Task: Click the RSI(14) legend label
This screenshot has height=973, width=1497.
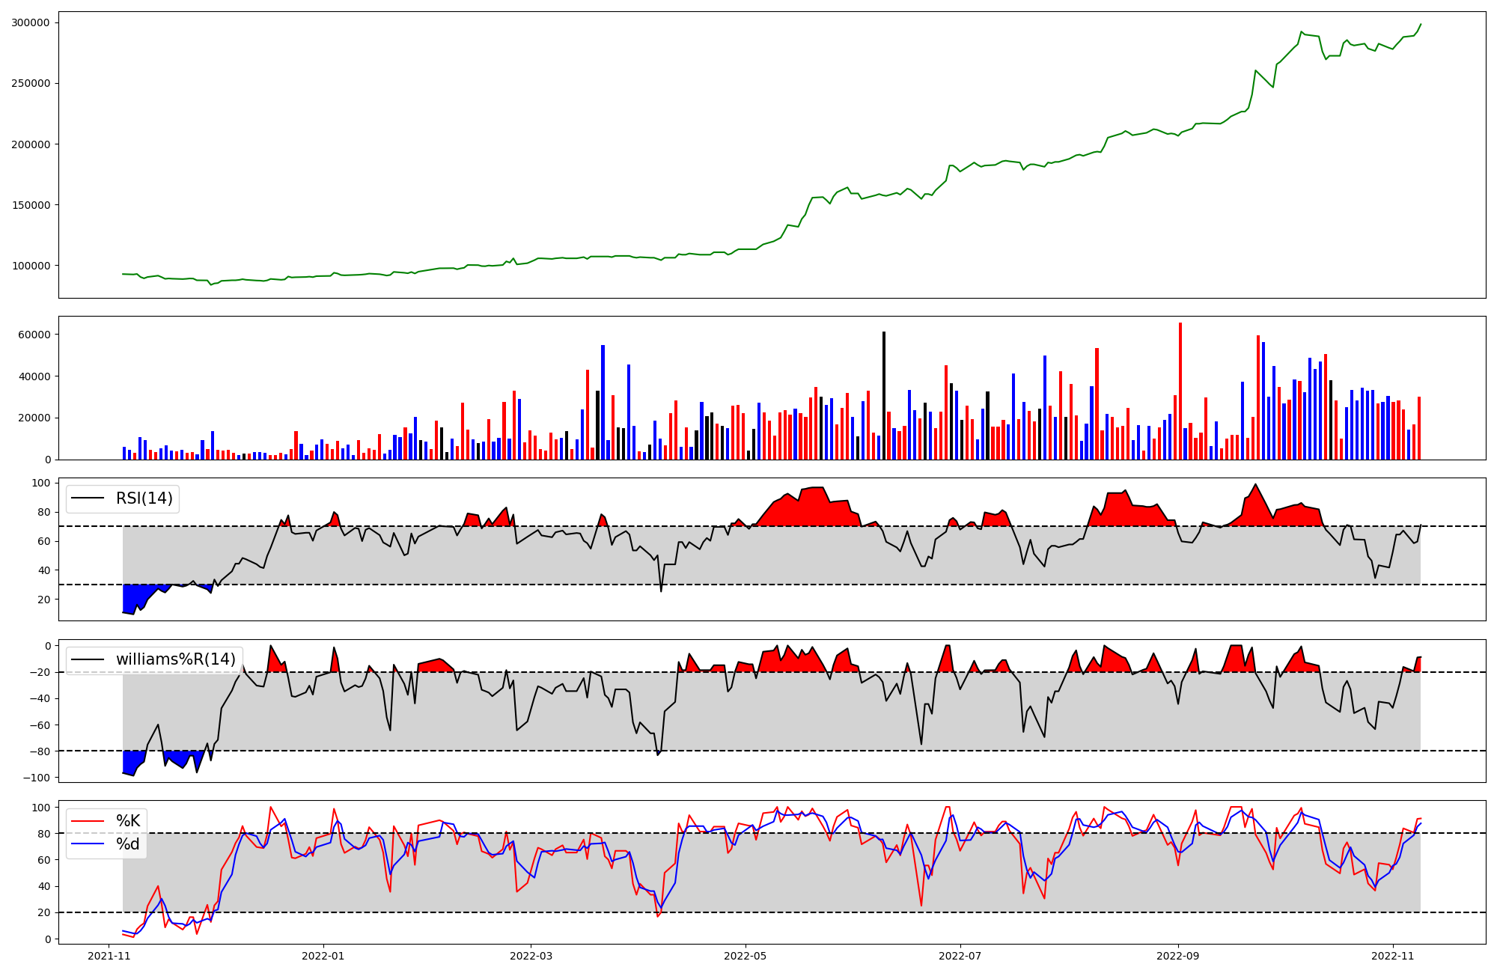Action: [x=144, y=498]
